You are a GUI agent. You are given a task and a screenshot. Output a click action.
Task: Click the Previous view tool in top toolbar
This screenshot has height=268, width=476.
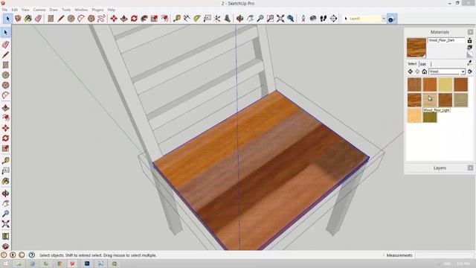point(291,19)
